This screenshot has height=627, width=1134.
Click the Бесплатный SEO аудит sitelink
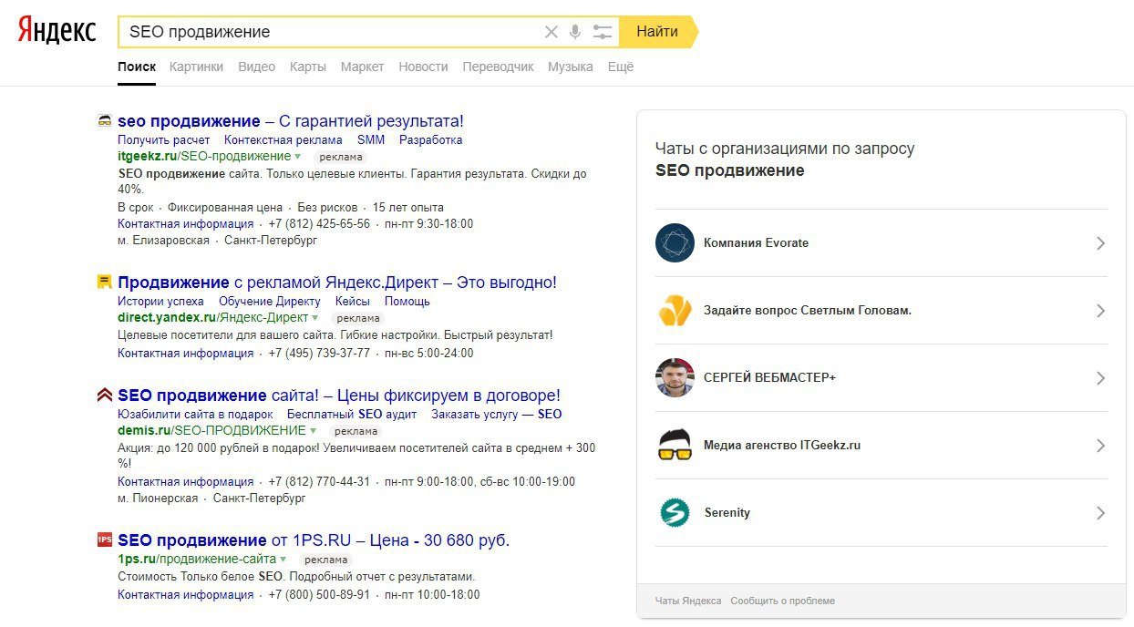tap(352, 415)
